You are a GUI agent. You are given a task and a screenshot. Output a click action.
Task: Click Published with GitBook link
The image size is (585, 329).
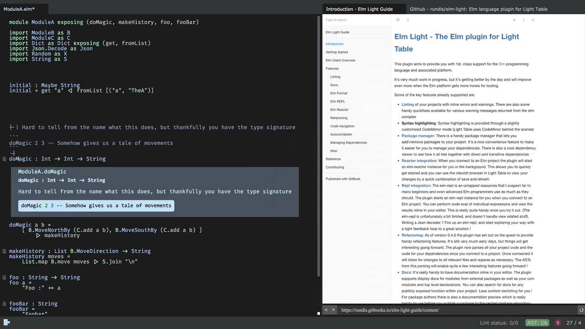343,179
